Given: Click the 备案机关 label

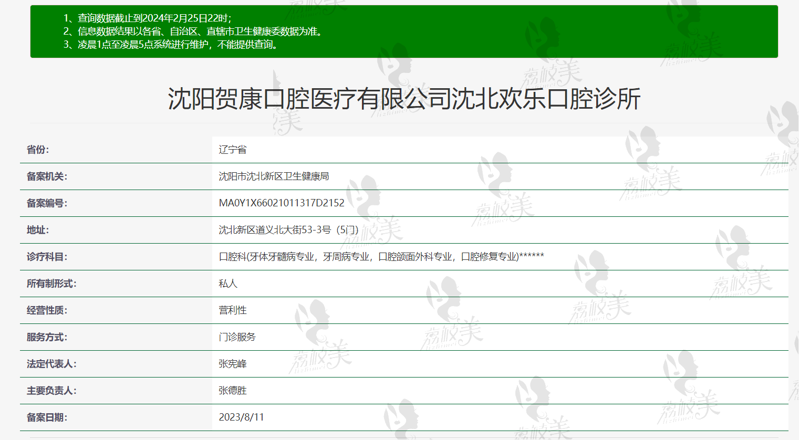Looking at the screenshot, I should click(x=47, y=176).
